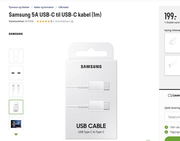
Task: Select the black connector ends thumbnail
Action: coord(16,73)
